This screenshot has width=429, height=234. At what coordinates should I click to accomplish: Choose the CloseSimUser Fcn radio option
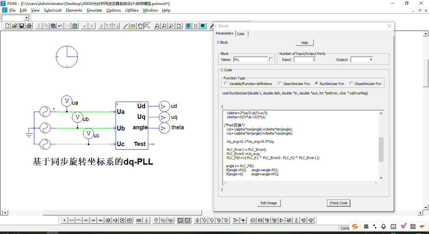351,84
